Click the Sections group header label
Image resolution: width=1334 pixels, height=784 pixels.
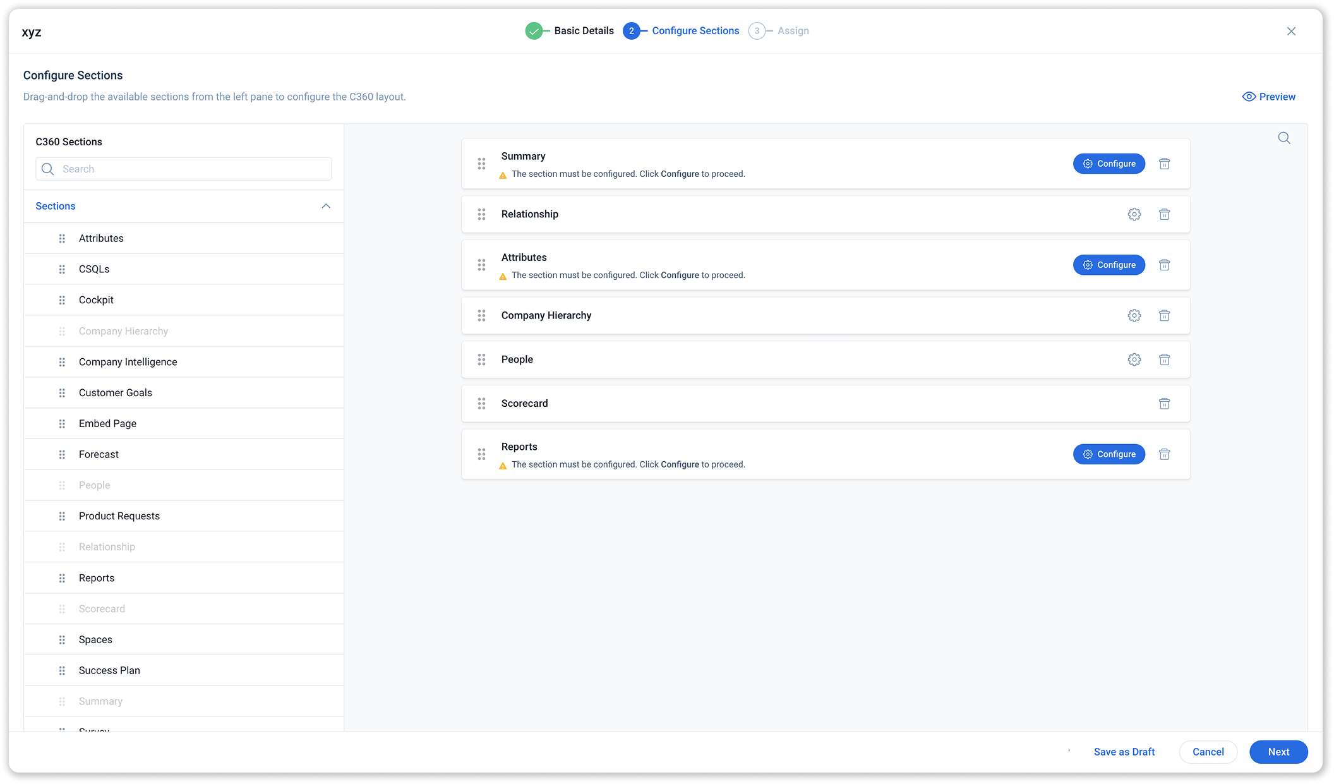click(56, 206)
